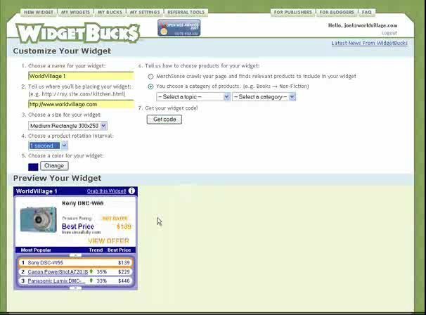Click the Panasonic Lumix DMC link

coord(56,281)
